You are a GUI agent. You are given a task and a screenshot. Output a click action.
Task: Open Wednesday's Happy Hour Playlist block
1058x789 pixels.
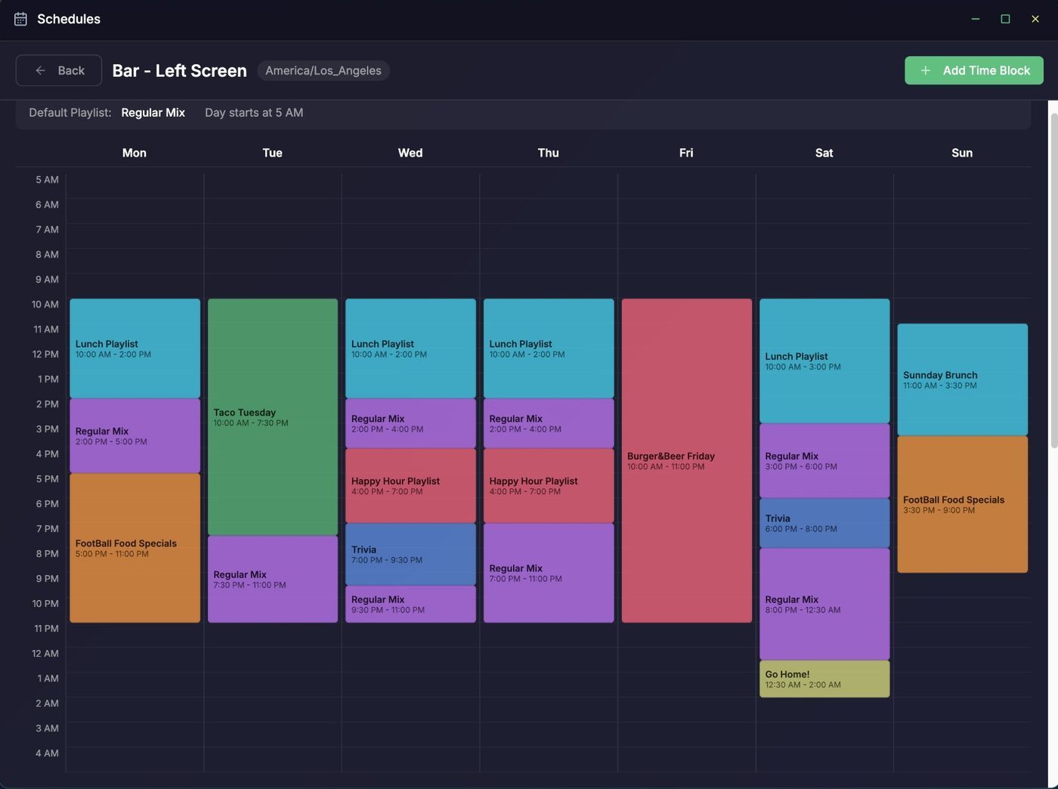[410, 486]
